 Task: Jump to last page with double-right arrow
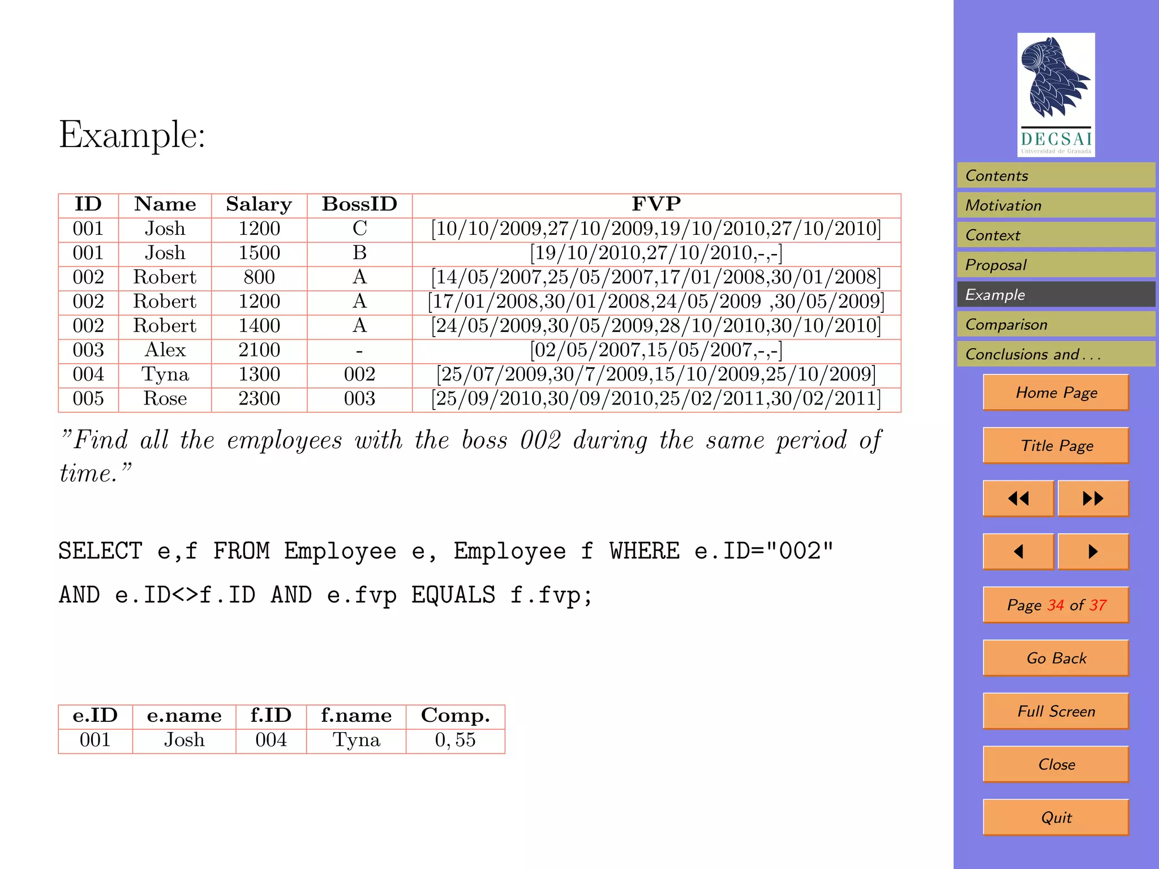(x=1093, y=498)
